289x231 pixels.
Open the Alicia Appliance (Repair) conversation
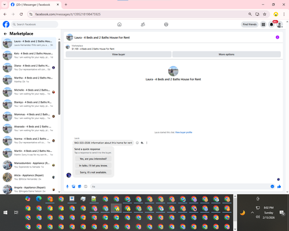29,177
